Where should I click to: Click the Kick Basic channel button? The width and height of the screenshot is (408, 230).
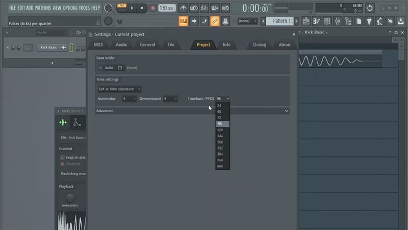[49, 48]
